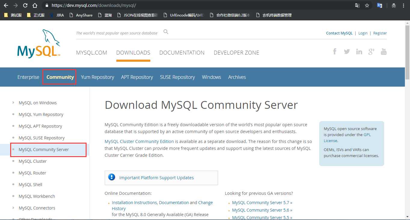Image resolution: width=410 pixels, height=220 pixels.
Task: Open the 农机终端数据管理 bookmark
Action: [274, 15]
